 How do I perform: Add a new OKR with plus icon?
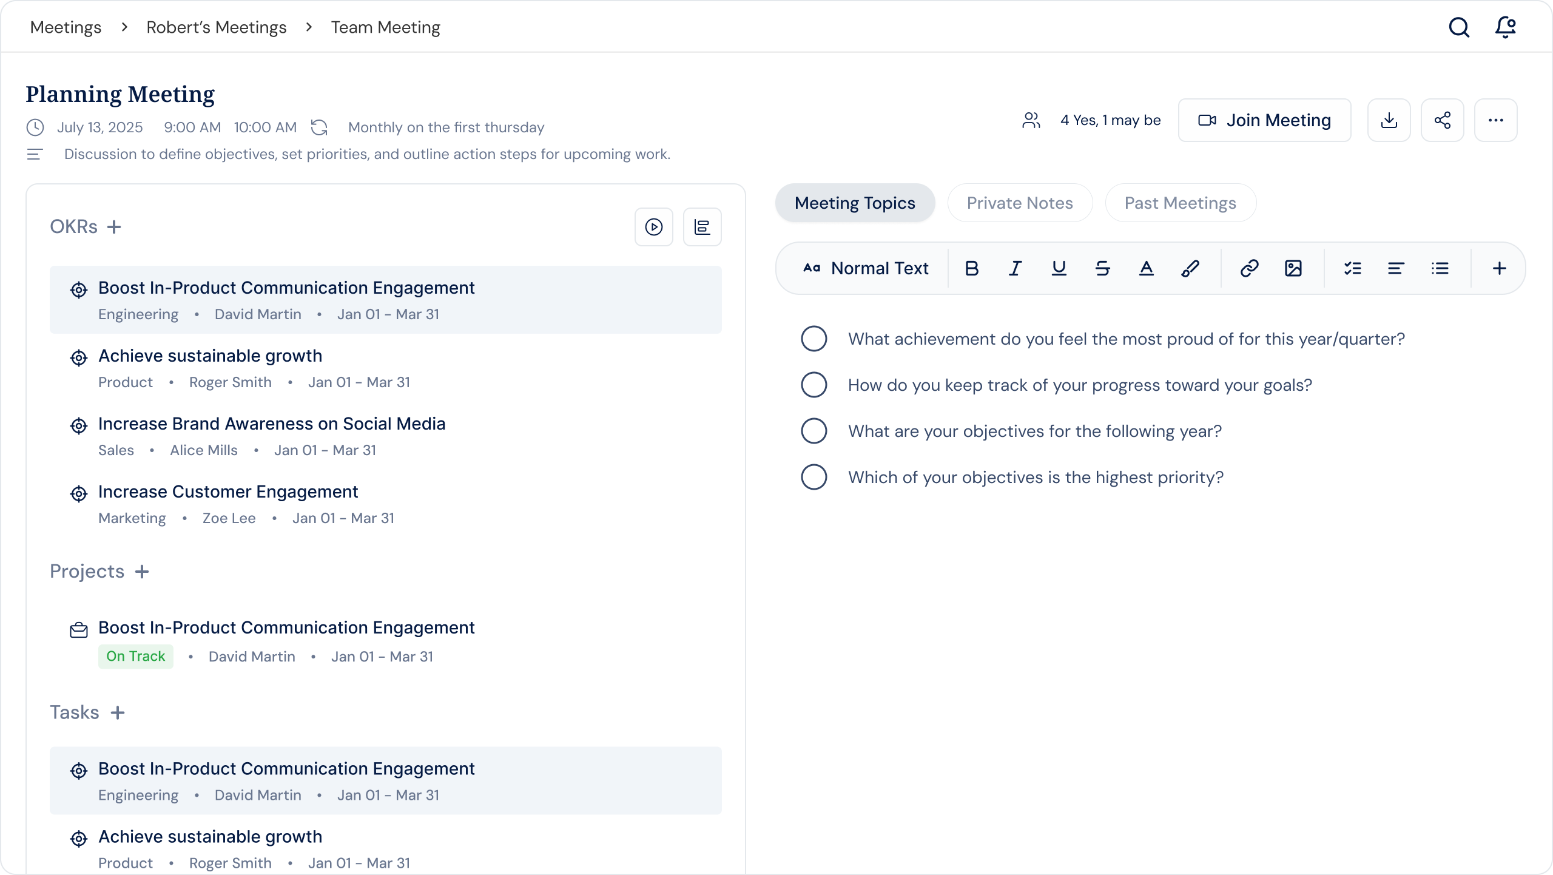click(114, 227)
